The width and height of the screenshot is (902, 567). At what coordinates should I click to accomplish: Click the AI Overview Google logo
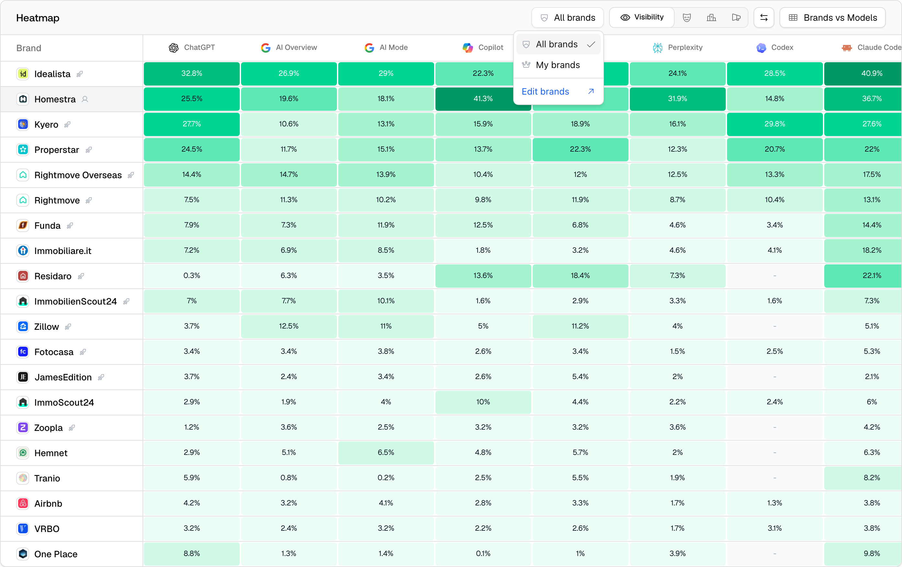point(266,48)
